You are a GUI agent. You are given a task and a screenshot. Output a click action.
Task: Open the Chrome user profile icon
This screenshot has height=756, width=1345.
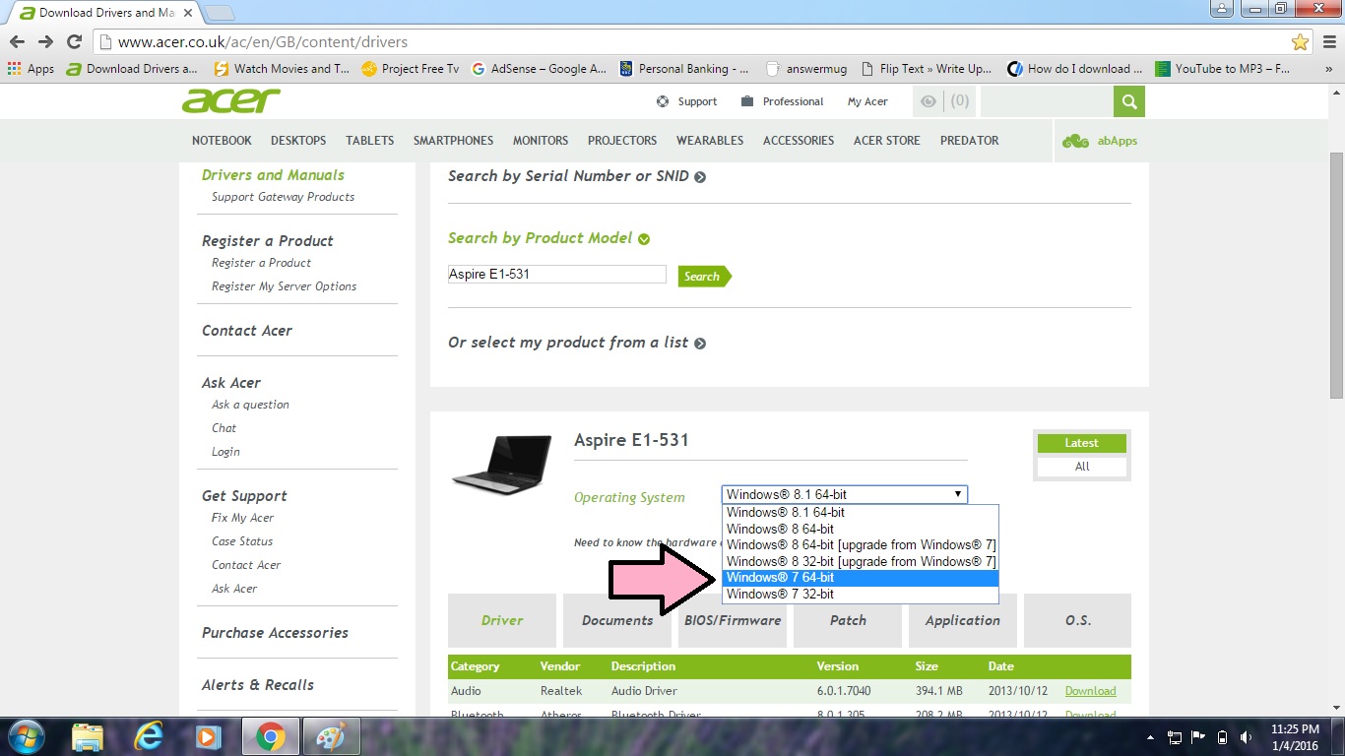coord(1222,9)
